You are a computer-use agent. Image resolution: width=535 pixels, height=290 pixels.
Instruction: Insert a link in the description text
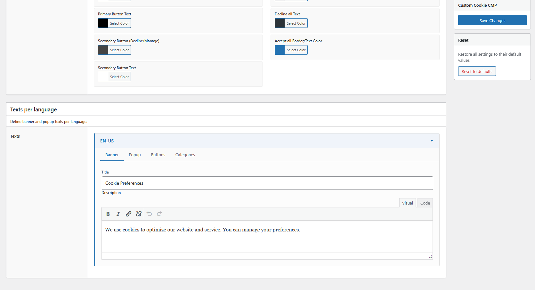128,214
